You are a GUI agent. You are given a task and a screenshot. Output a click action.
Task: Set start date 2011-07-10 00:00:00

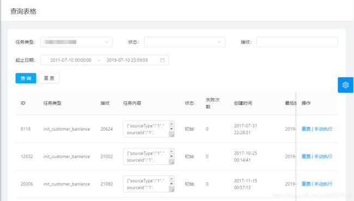(71, 60)
